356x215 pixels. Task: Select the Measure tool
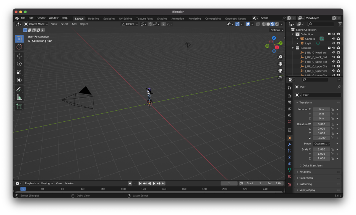(x=19, y=97)
